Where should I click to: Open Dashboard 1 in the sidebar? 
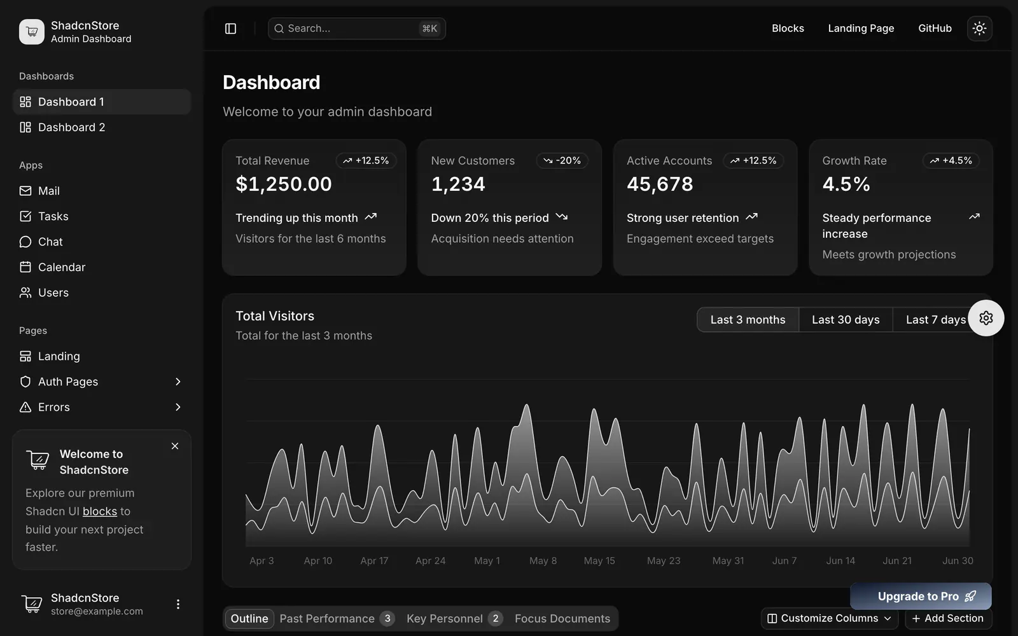(102, 102)
